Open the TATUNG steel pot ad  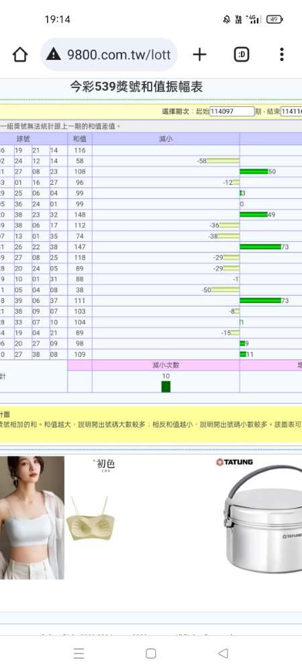click(264, 519)
